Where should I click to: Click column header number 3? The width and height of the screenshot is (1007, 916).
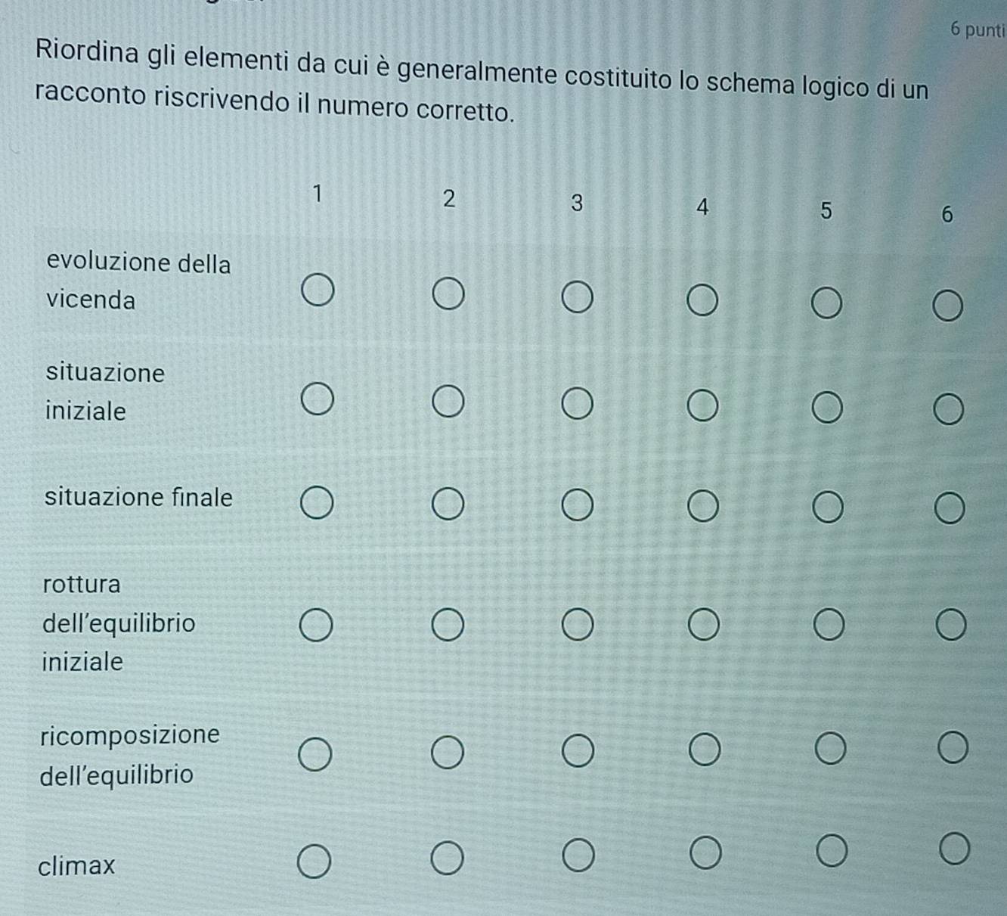tap(577, 203)
